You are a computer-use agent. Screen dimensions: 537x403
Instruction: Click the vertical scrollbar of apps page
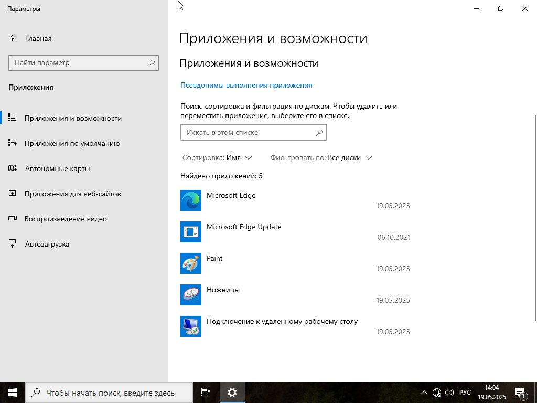[535, 218]
